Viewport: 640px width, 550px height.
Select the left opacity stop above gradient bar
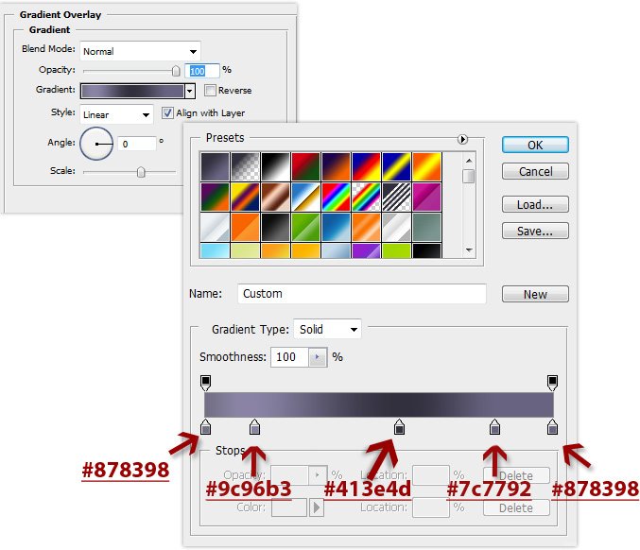206,383
